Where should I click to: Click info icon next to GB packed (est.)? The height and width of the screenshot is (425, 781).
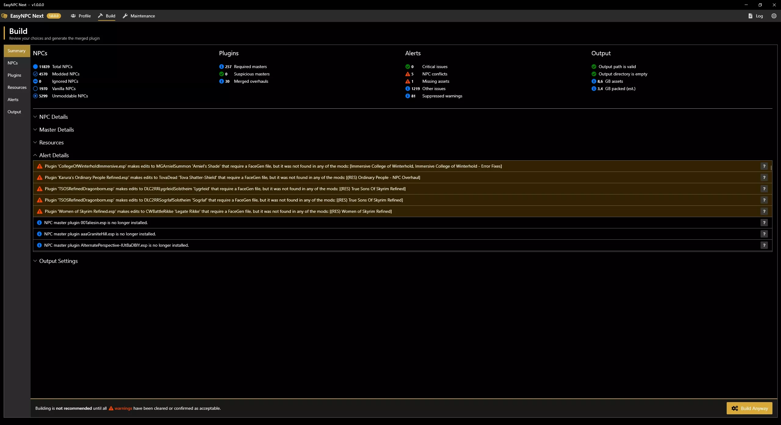pyautogui.click(x=594, y=89)
